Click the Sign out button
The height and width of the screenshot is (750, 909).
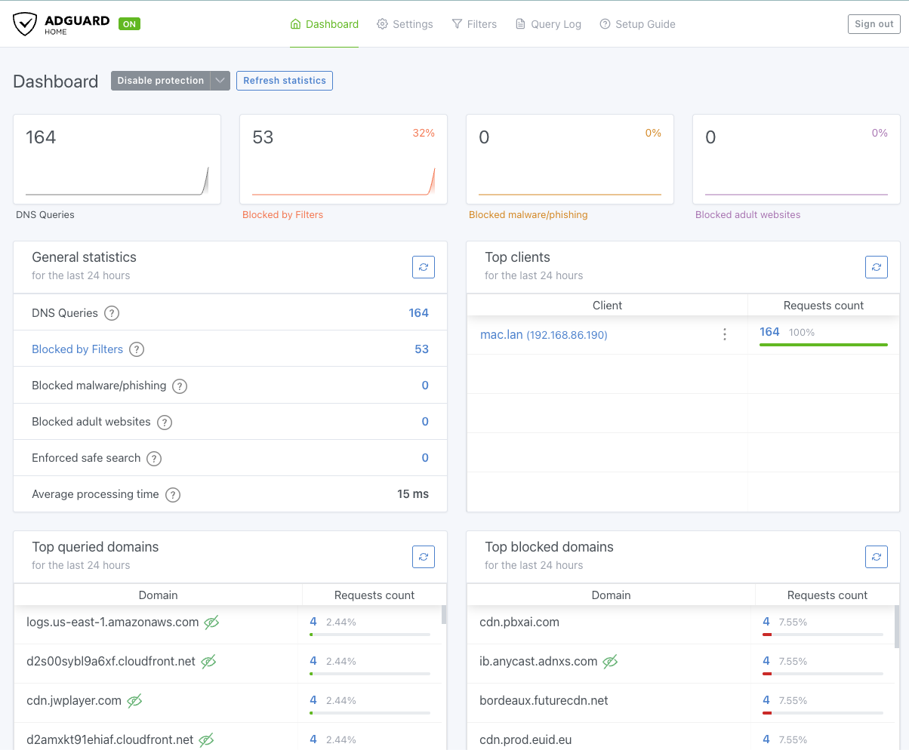click(874, 24)
